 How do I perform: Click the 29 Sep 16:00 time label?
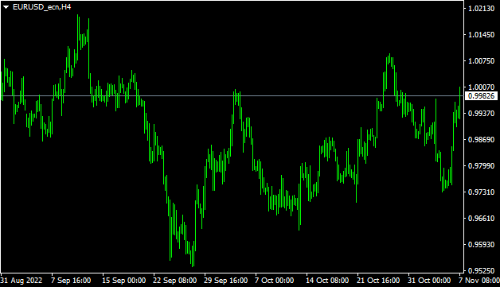click(x=226, y=281)
